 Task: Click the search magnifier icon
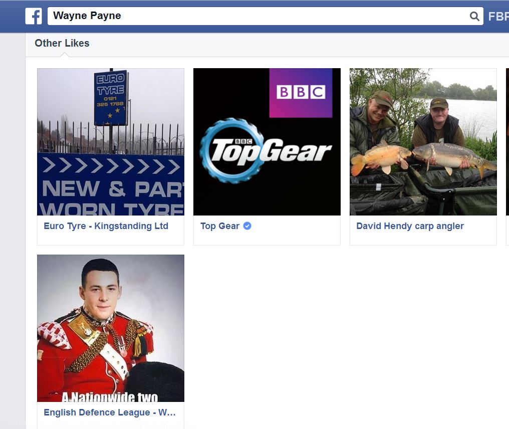(474, 17)
